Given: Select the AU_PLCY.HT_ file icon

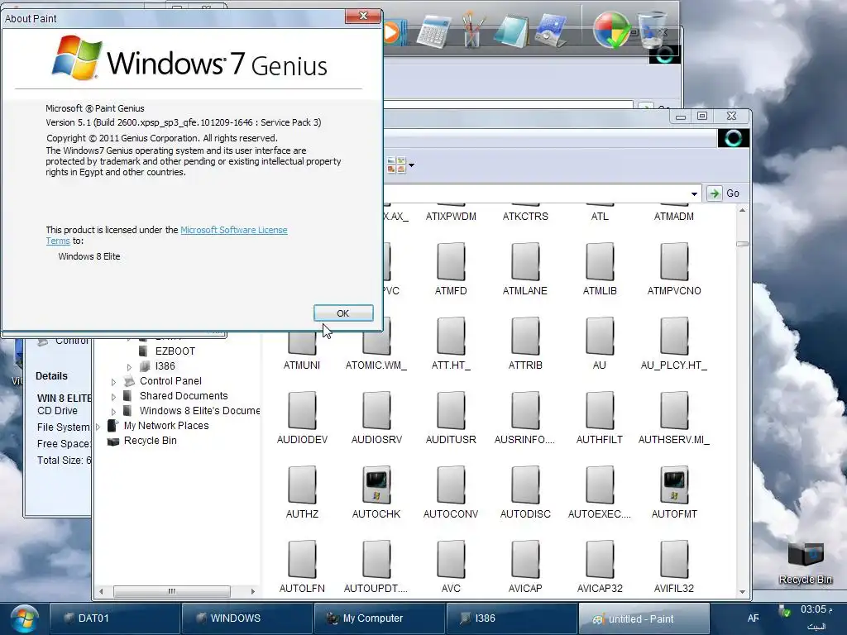Looking at the screenshot, I should pos(674,336).
